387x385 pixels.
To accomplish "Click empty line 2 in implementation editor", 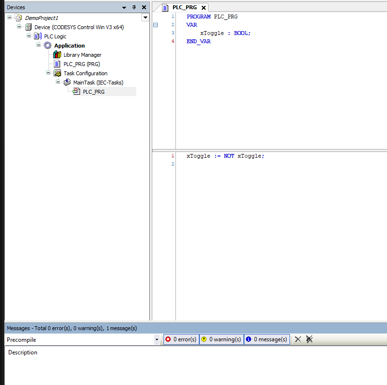I will pyautogui.click(x=281, y=164).
